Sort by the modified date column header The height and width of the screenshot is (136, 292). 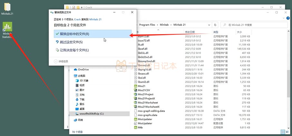click(x=190, y=32)
